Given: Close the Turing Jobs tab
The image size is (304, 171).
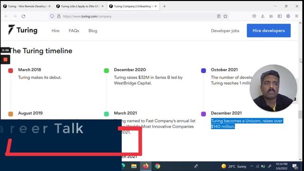Looking at the screenshot, I should point(103,6).
